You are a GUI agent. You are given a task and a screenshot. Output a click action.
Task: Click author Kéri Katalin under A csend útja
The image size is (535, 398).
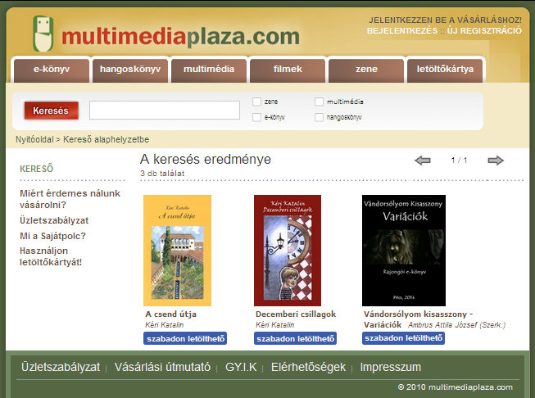164,324
